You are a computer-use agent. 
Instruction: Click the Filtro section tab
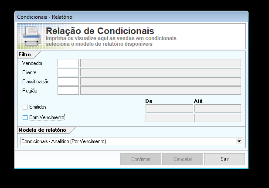pyautogui.click(x=25, y=55)
